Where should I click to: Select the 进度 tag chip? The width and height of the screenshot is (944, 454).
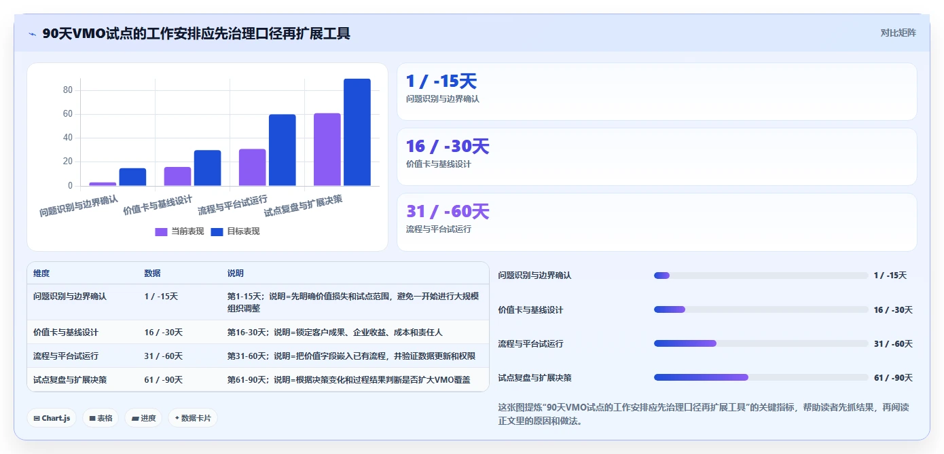coord(143,418)
